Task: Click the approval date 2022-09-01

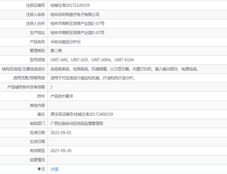Action: pyautogui.click(x=61, y=133)
